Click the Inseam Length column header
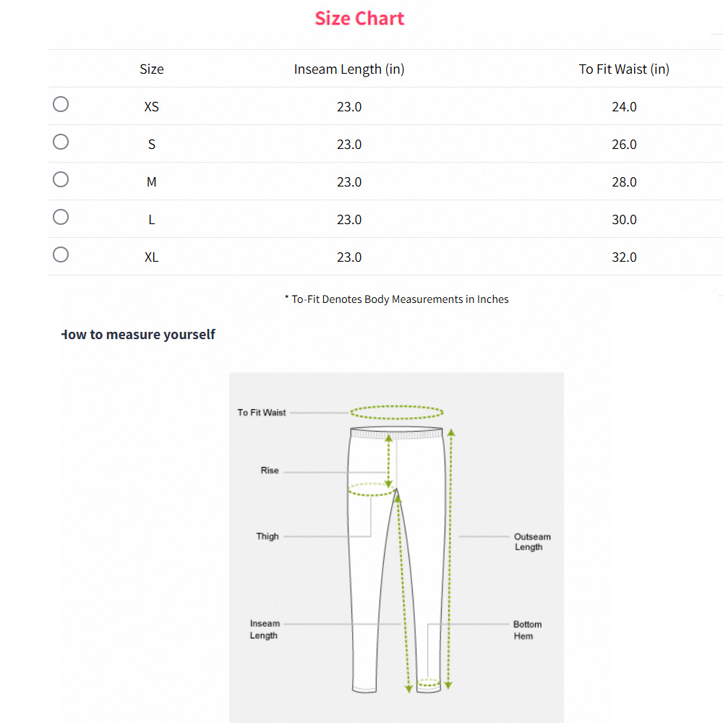 (x=349, y=69)
